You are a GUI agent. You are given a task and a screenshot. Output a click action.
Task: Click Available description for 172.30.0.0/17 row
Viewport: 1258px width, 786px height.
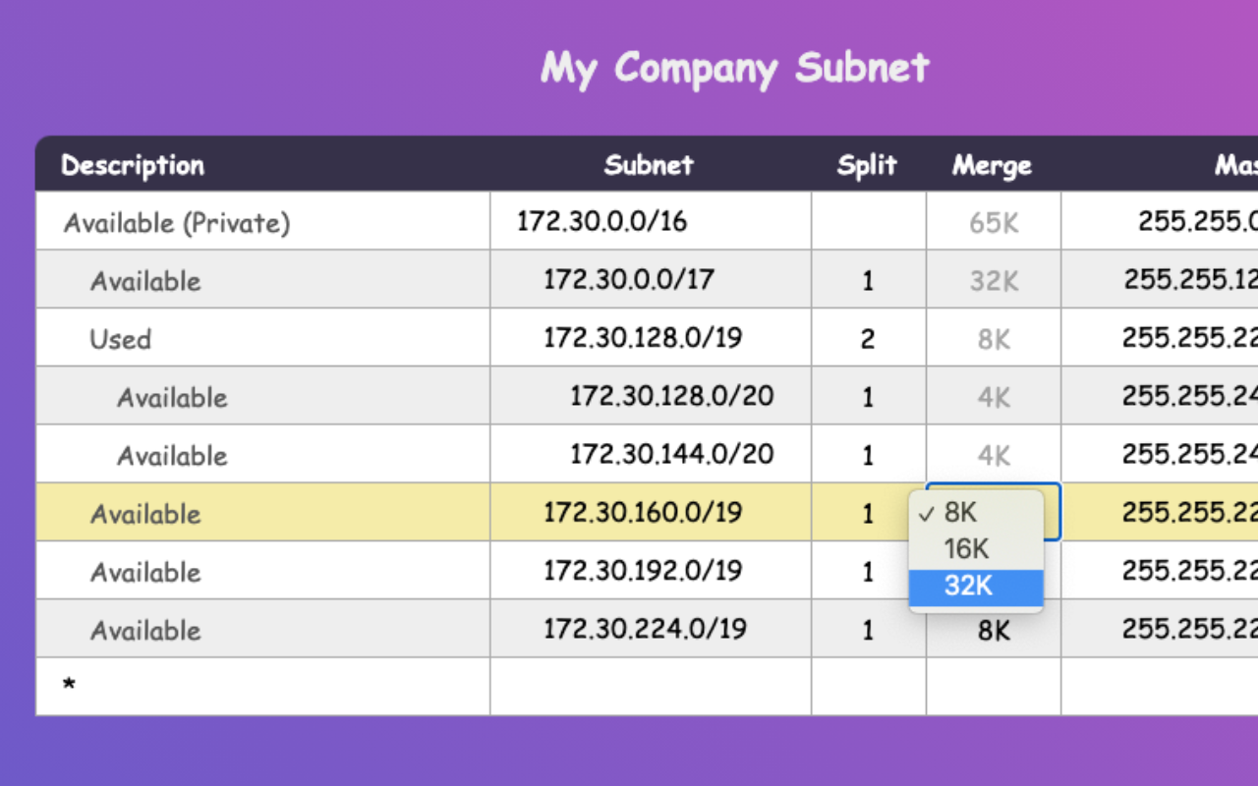coord(262,279)
